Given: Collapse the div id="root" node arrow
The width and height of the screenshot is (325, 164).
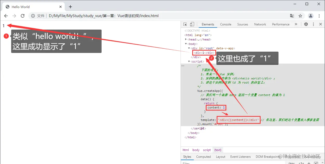Looking at the screenshot, I should 189,48.
